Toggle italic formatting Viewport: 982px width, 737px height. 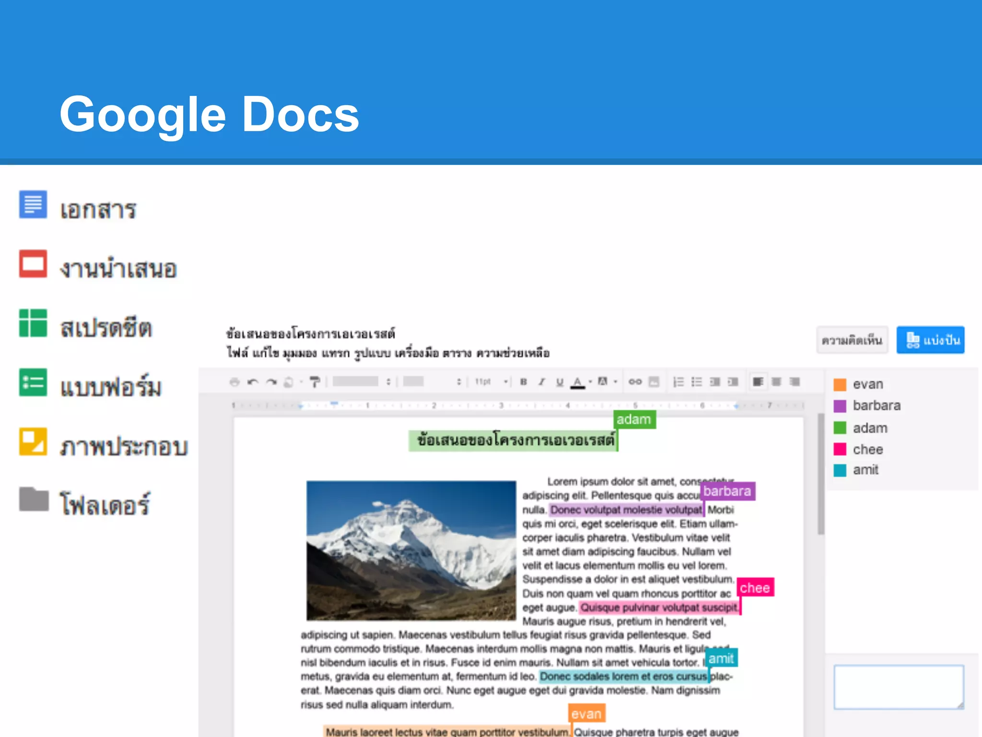click(542, 382)
